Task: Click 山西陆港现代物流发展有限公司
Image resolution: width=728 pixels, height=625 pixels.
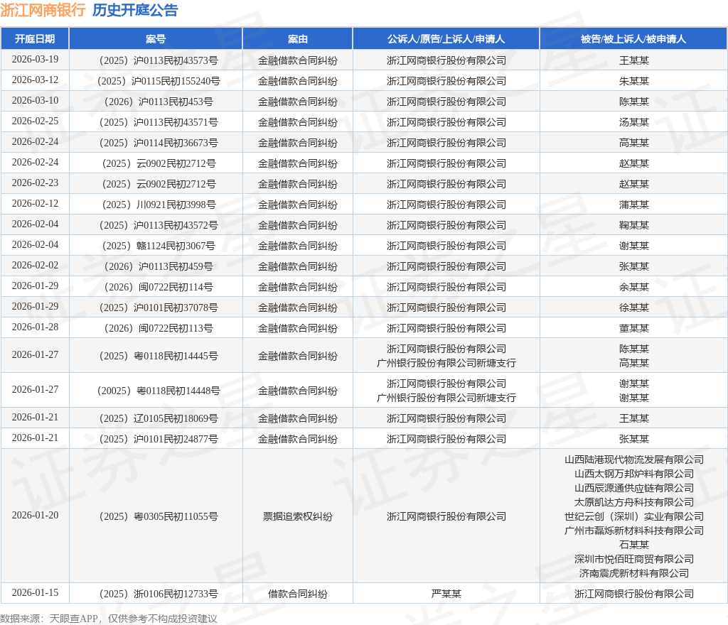Action: click(633, 460)
